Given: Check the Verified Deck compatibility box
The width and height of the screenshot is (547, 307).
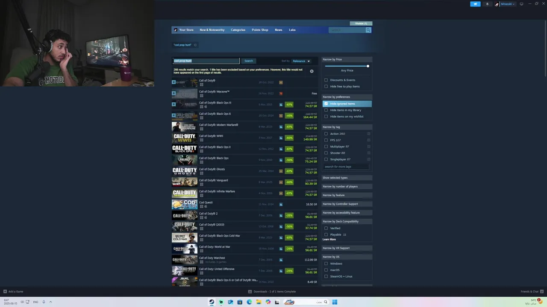Looking at the screenshot, I should 326,228.
